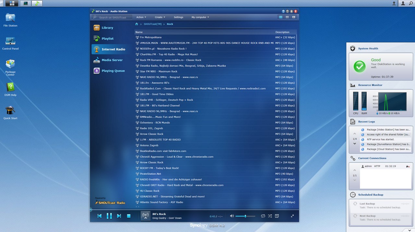
Task: Open the DSM search magnifier icon
Action: coord(410,3)
